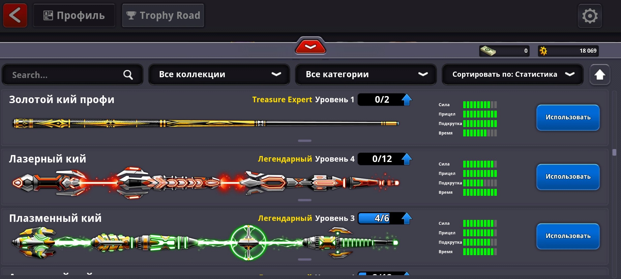Open the Все категории dropdown
621x279 pixels.
click(366, 74)
